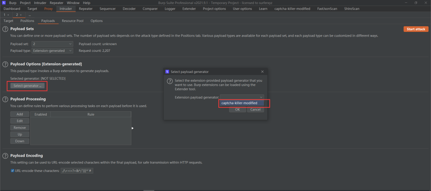
Task: Open the Intruder menu
Action: coord(40,3)
